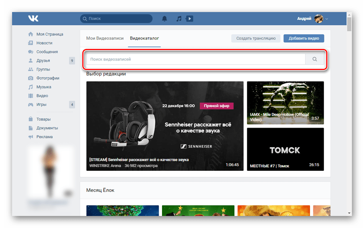This screenshot has width=364, height=228.
Task: Open Сообщения in sidebar
Action: [47, 52]
